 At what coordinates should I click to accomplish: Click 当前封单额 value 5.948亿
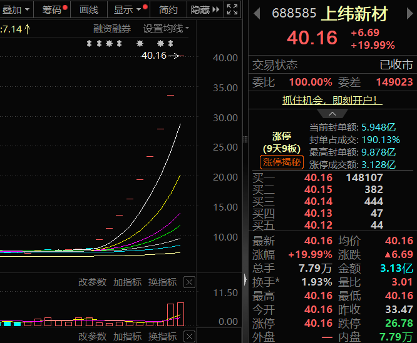tap(379, 127)
